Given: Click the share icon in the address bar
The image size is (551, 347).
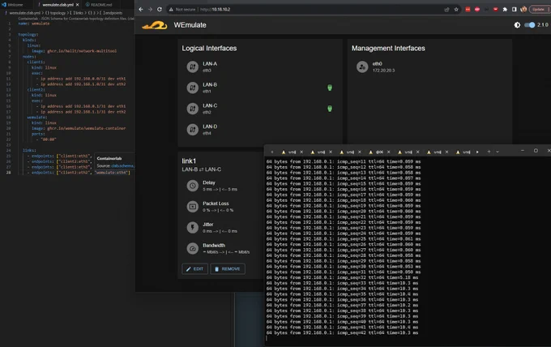Looking at the screenshot, I should pos(446,10).
